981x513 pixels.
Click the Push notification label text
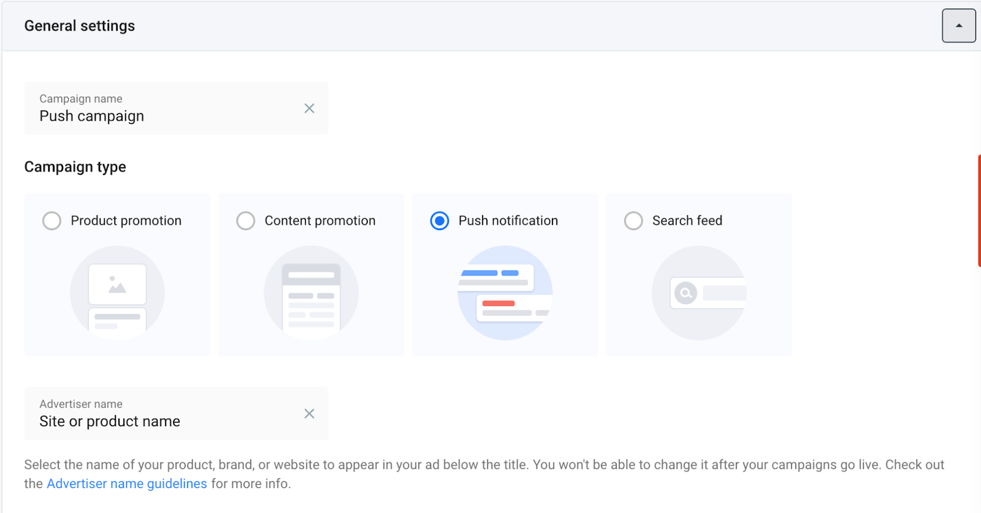coord(508,221)
